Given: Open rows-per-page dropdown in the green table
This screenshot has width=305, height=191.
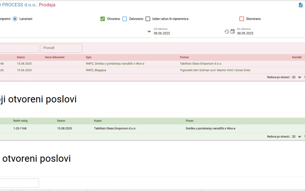Looking at the screenshot, I should pyautogui.click(x=299, y=137).
